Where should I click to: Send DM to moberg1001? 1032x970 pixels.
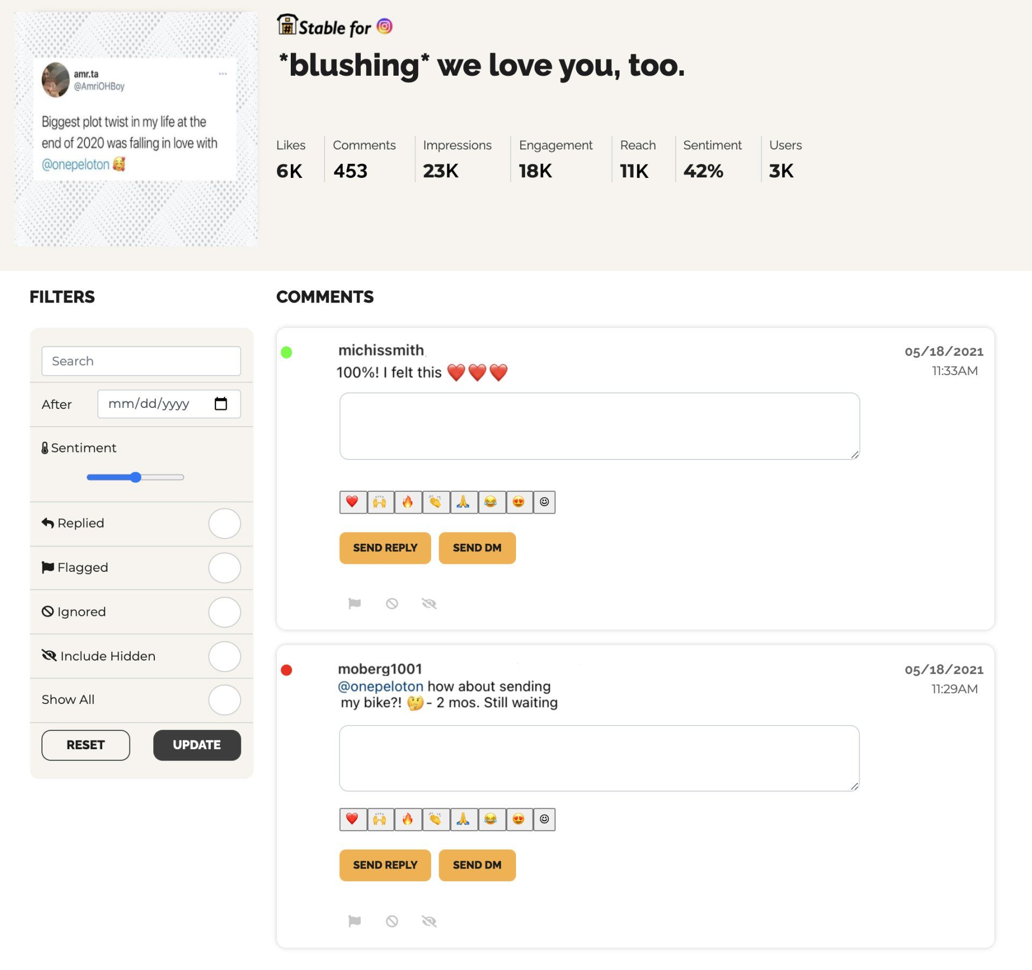[x=477, y=866]
